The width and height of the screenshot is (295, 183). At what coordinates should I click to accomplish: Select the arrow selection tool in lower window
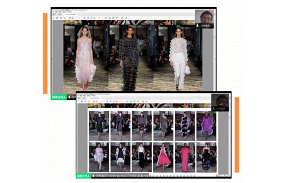(x=107, y=102)
